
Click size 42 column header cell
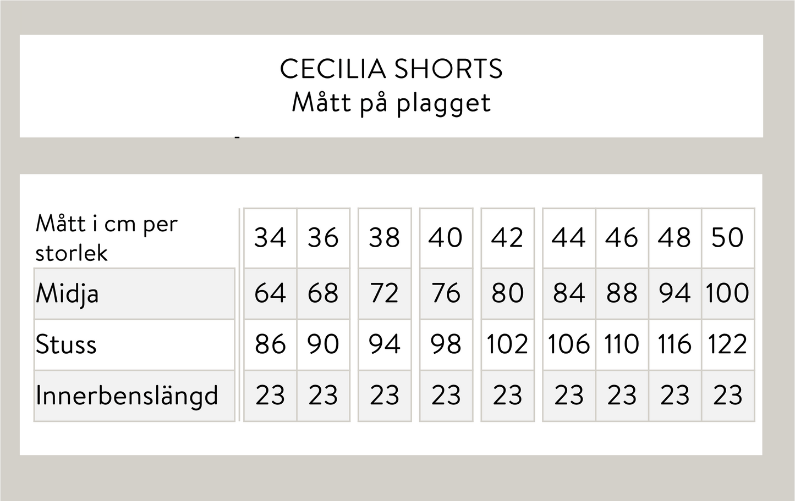(507, 238)
